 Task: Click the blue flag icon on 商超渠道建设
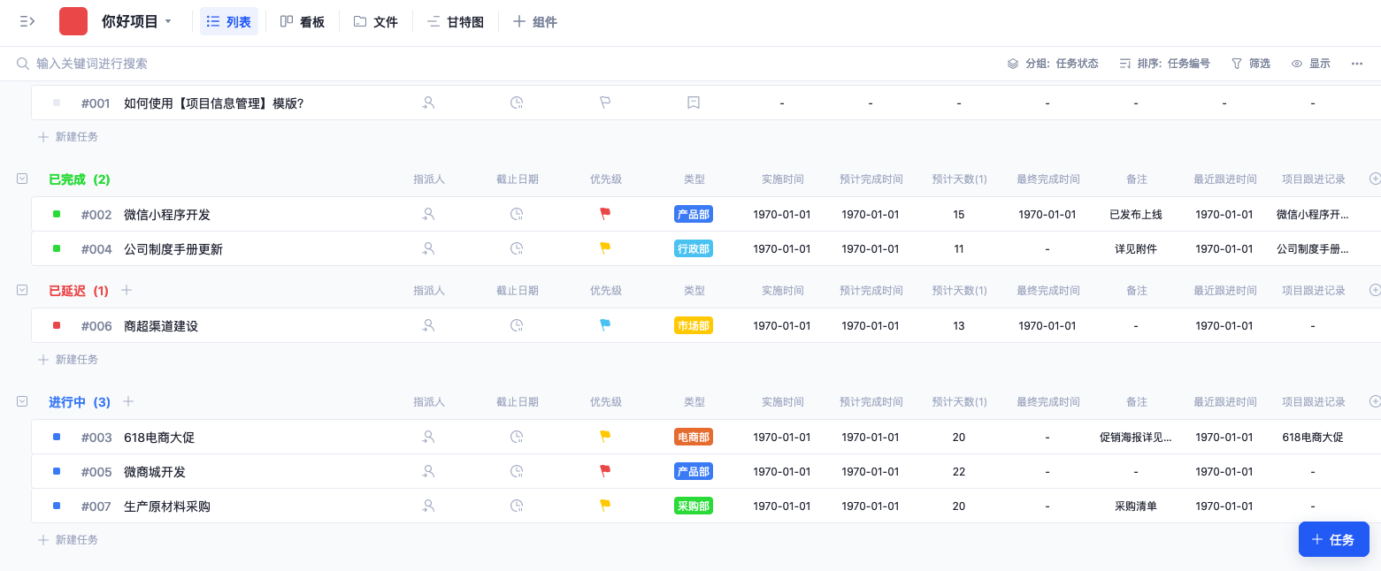click(605, 325)
